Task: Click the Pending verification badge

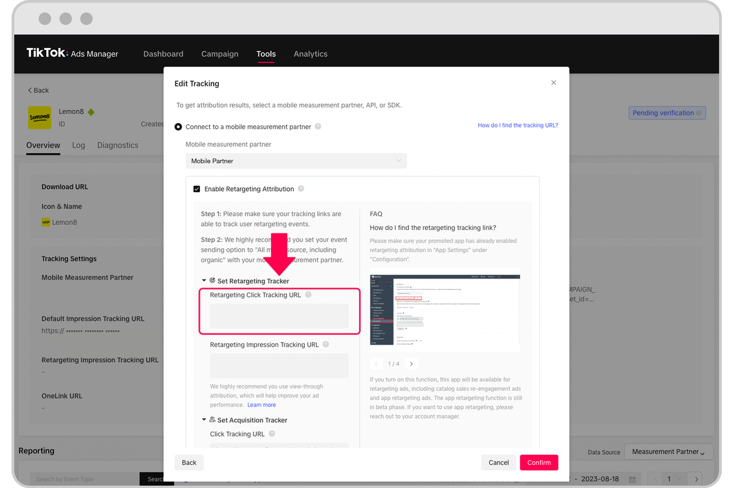Action: [x=667, y=113]
